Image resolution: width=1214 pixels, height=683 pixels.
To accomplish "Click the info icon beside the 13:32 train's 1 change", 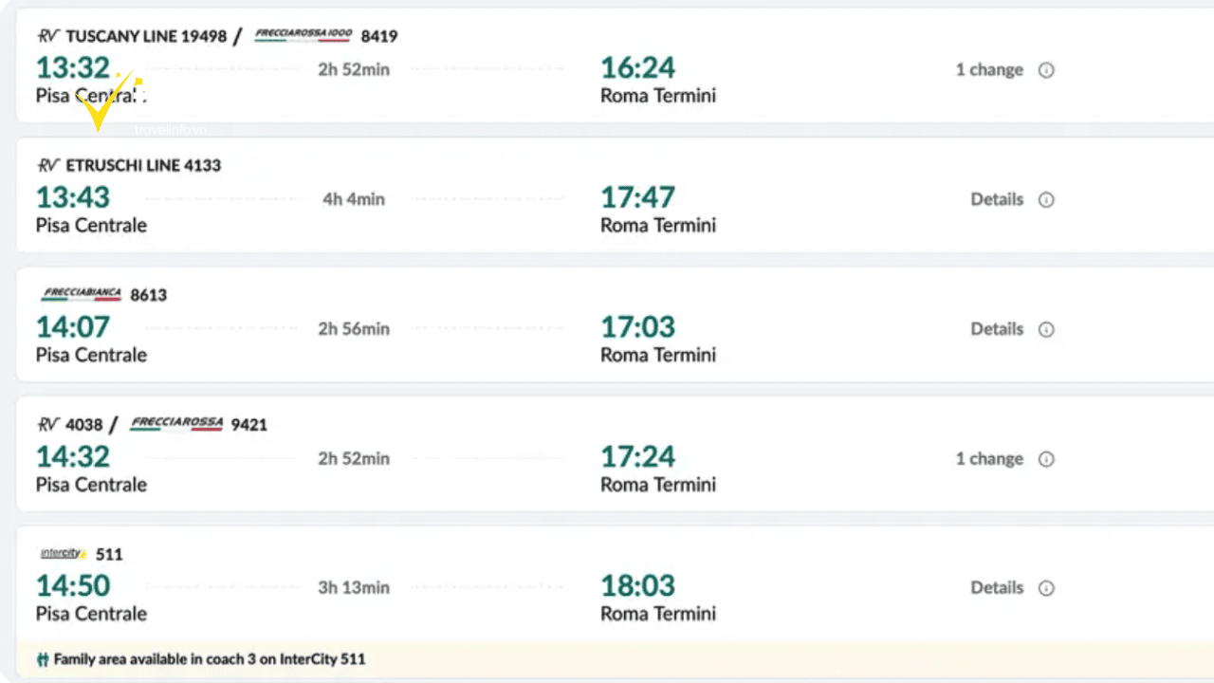I will (1046, 70).
